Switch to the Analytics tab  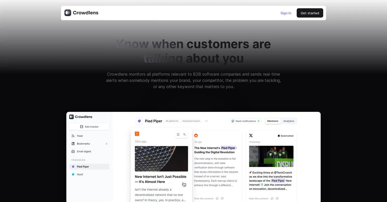289,121
